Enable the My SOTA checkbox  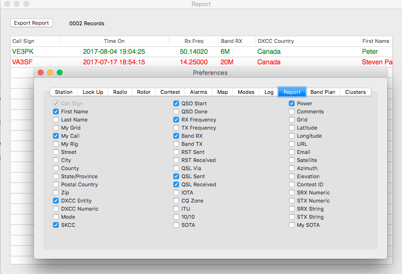point(292,225)
